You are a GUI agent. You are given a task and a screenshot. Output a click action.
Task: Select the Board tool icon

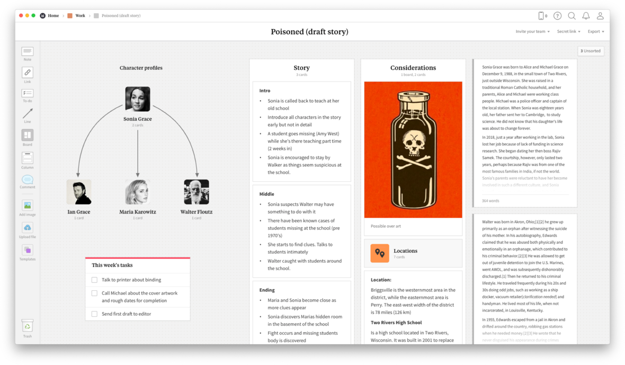click(x=28, y=135)
